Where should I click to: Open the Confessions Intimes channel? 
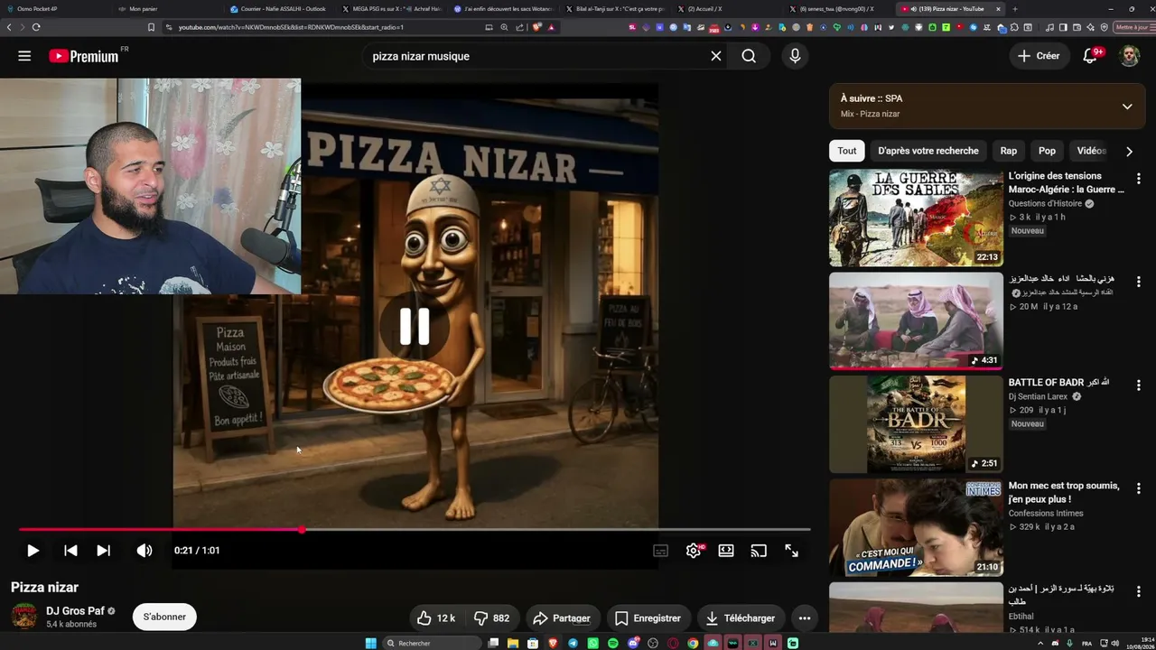1046,514
